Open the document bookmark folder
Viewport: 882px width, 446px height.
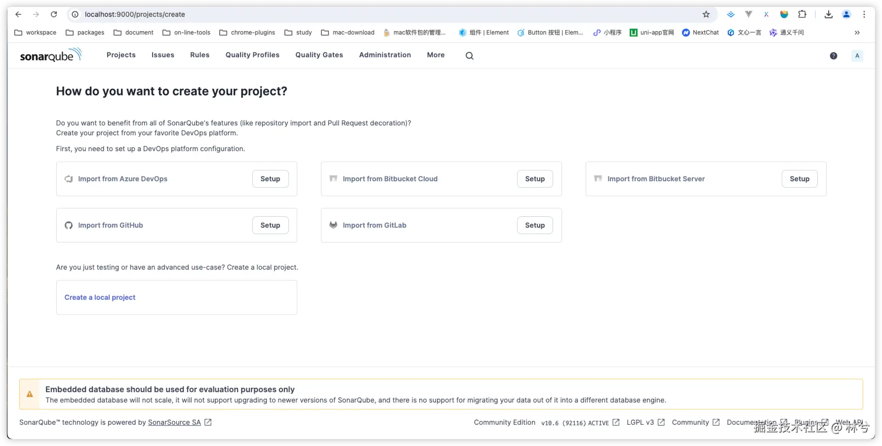pos(133,33)
